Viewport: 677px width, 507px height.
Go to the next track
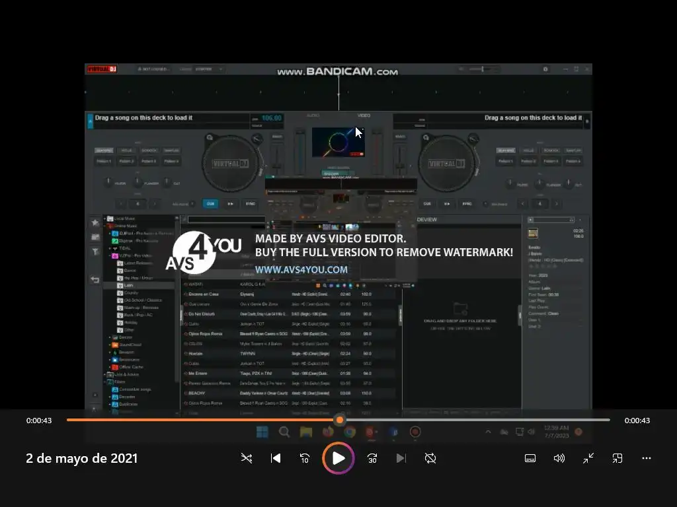tap(401, 458)
